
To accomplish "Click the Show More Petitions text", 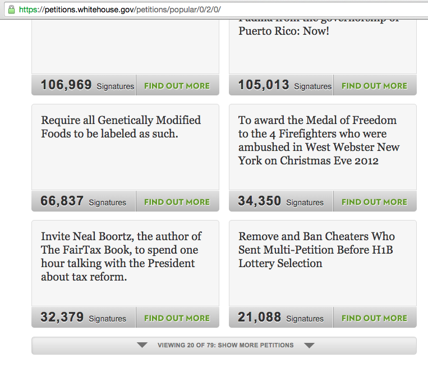I will click(225, 345).
